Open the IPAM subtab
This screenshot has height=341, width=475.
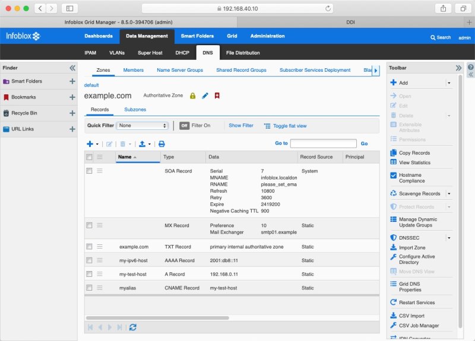90,53
